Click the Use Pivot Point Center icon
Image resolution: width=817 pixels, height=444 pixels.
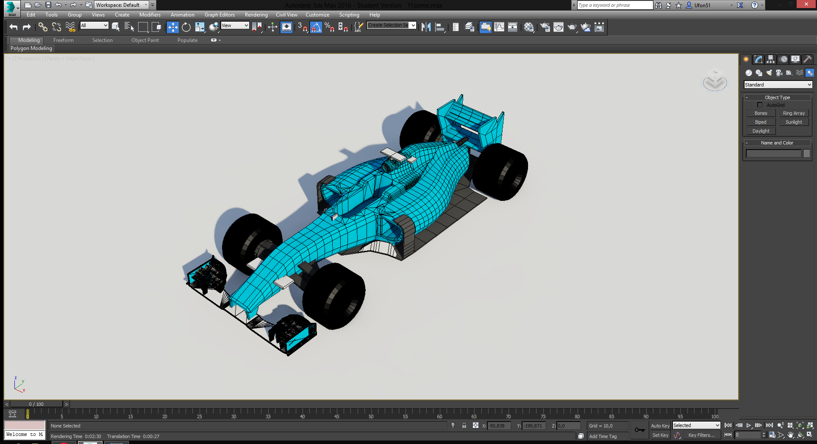pyautogui.click(x=257, y=27)
